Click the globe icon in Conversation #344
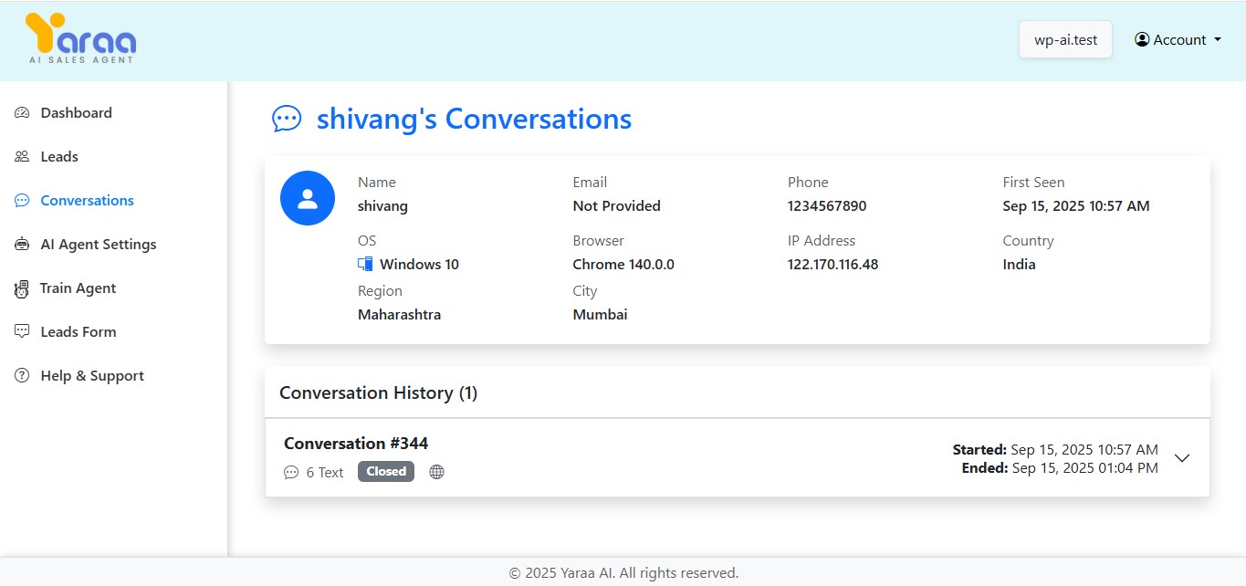This screenshot has height=586, width=1246. point(436,472)
